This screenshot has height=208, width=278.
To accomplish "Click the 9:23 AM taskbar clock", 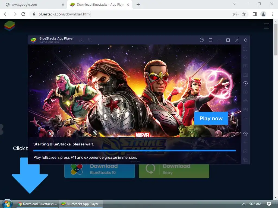I will pyautogui.click(x=255, y=204).
